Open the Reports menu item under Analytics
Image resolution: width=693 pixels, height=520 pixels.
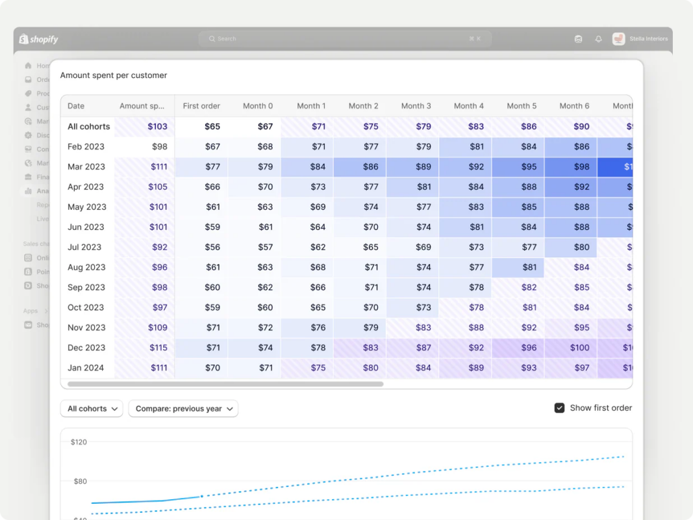coord(40,205)
